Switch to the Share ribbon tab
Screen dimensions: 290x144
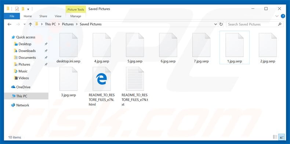coord(43,16)
